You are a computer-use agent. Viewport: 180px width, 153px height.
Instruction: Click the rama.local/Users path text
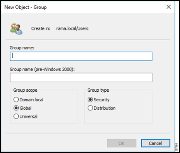72,28
